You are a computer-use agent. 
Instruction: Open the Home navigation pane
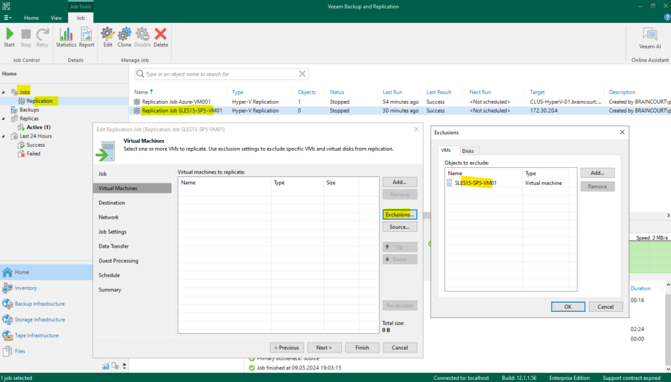[x=47, y=272]
